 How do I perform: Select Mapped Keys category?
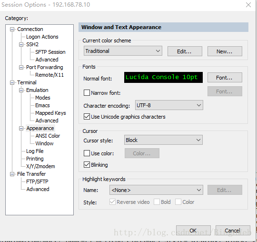click(50, 113)
